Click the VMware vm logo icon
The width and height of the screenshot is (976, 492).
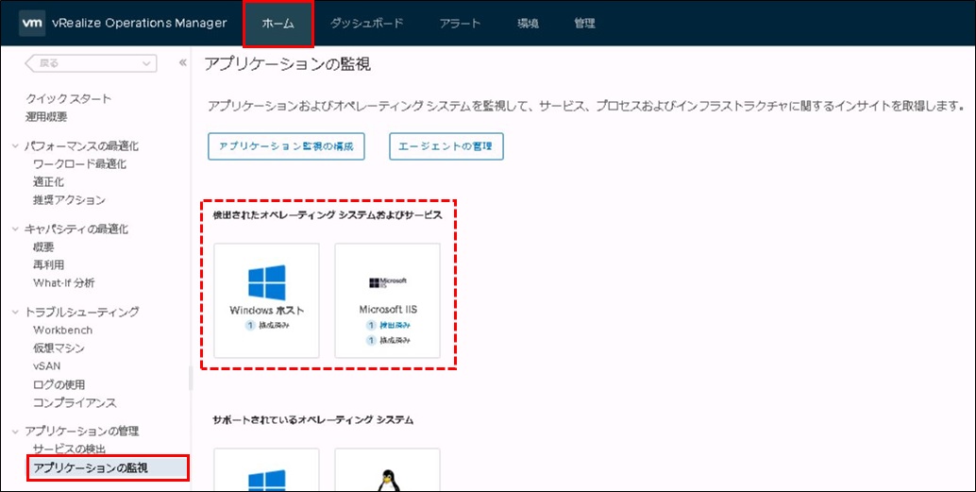click(30, 24)
